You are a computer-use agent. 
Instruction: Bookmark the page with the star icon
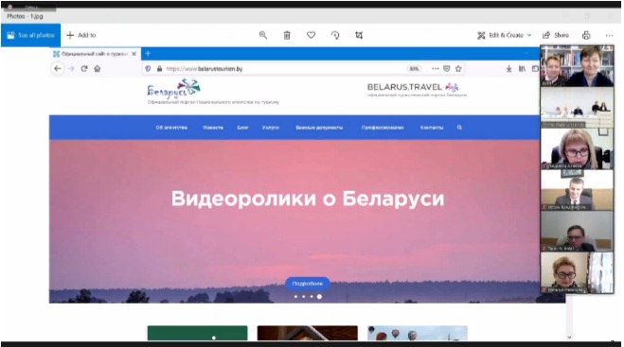click(x=458, y=69)
